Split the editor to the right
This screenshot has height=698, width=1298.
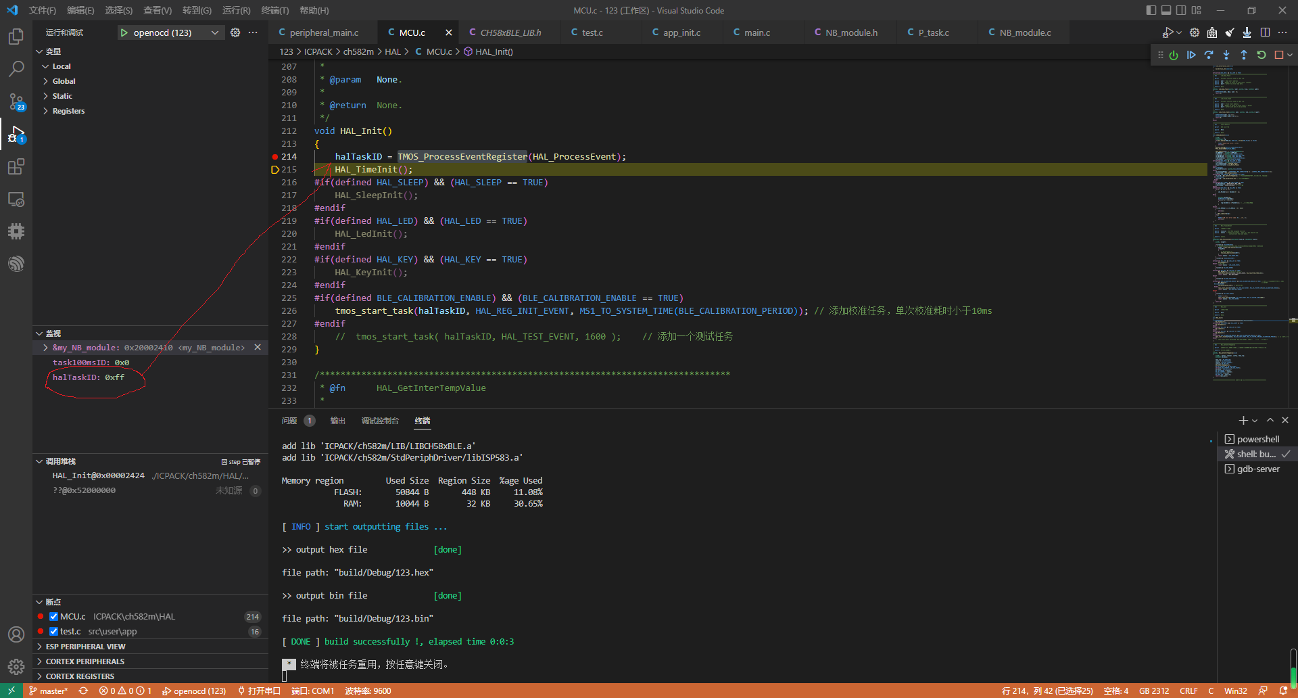(1265, 32)
